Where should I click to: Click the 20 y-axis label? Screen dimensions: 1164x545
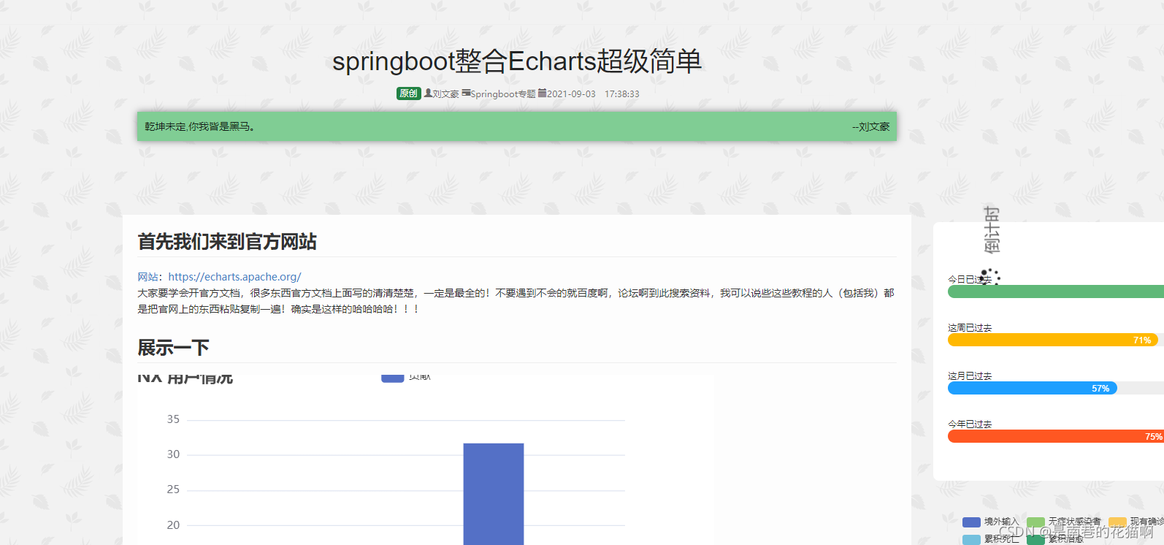(173, 525)
